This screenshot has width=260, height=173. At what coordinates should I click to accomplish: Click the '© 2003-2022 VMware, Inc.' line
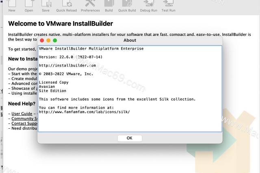pos(66,74)
